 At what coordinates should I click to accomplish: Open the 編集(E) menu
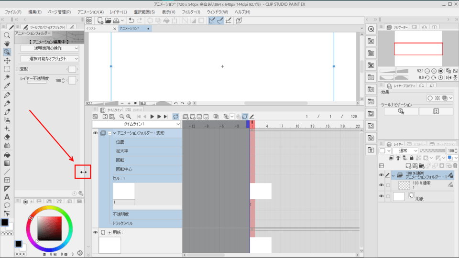point(35,12)
